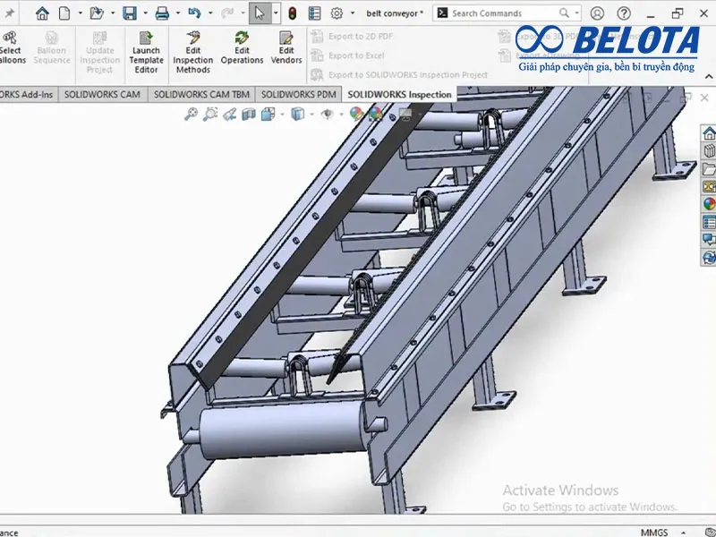The height and width of the screenshot is (537, 716).
Task: Open the dropdown arrow next to Save
Action: tap(144, 13)
